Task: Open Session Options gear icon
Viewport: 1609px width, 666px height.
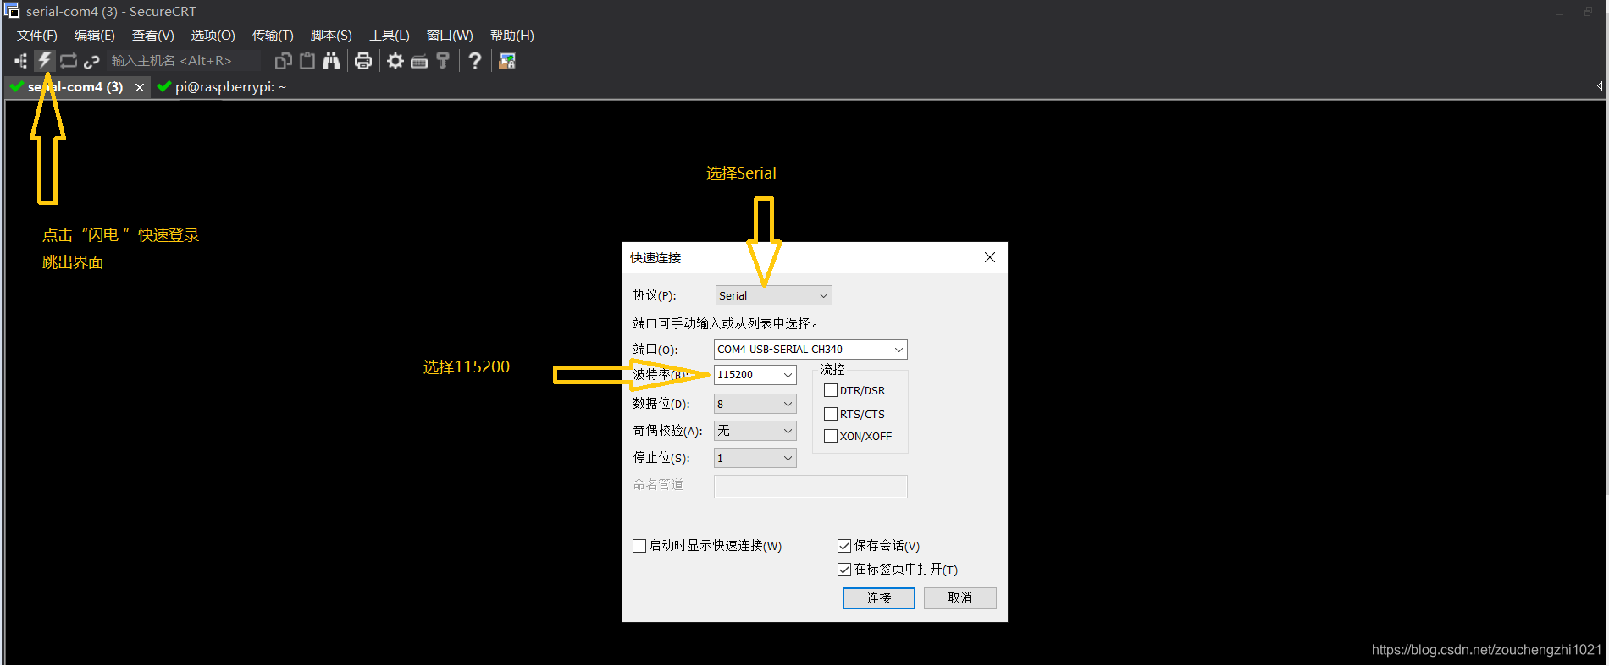Action: click(x=395, y=61)
